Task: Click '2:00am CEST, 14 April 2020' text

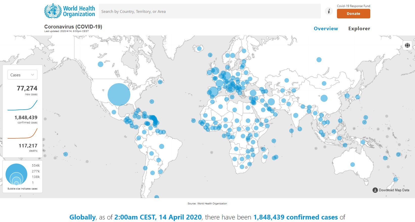Action: (158, 217)
